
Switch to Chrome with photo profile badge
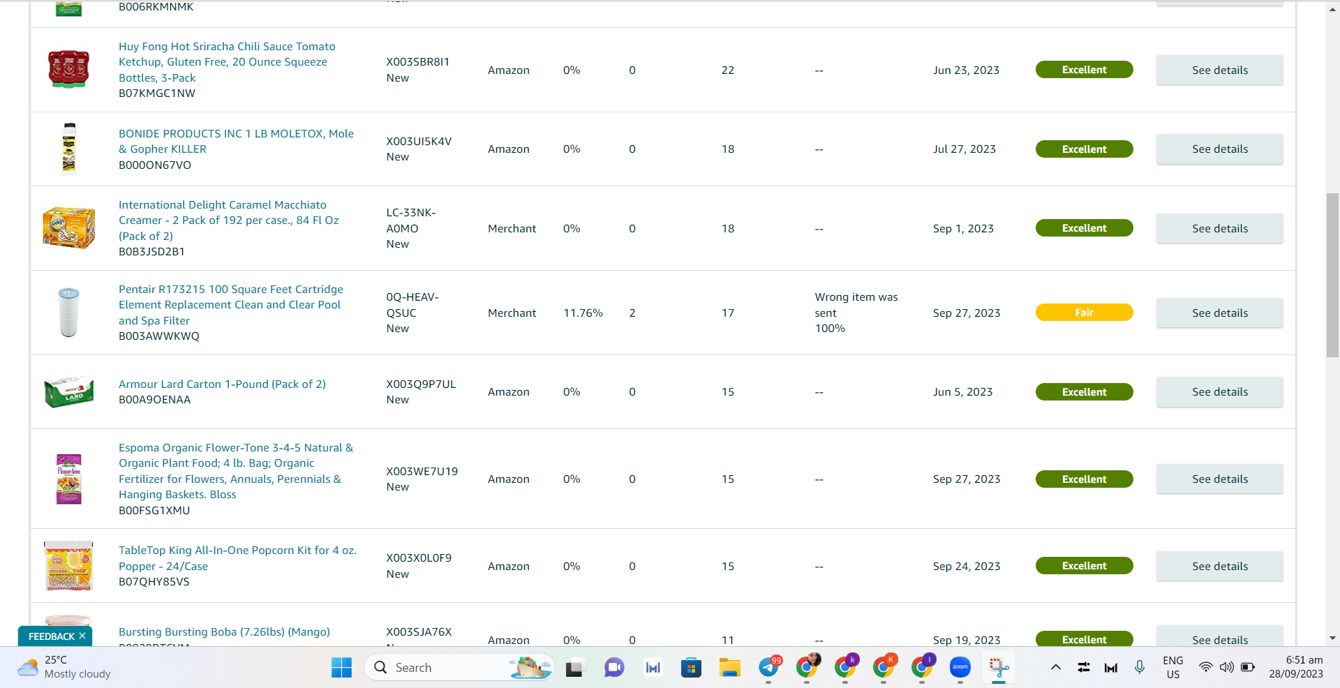tap(807, 667)
